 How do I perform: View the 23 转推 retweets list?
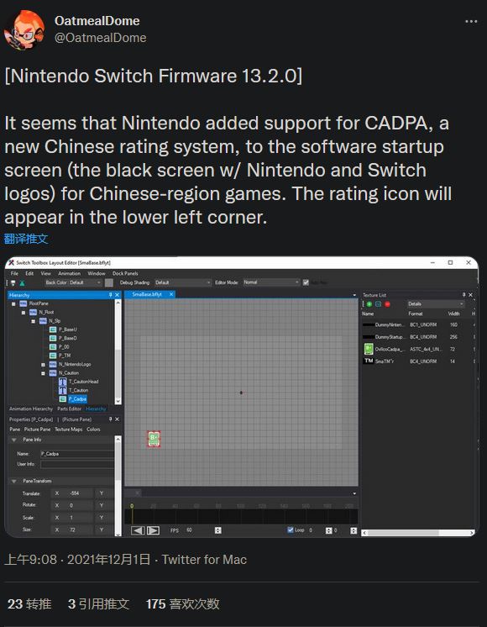(29, 603)
